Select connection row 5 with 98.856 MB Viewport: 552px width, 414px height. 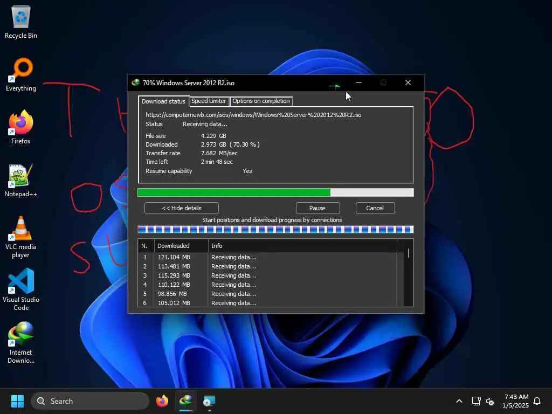pyautogui.click(x=267, y=294)
